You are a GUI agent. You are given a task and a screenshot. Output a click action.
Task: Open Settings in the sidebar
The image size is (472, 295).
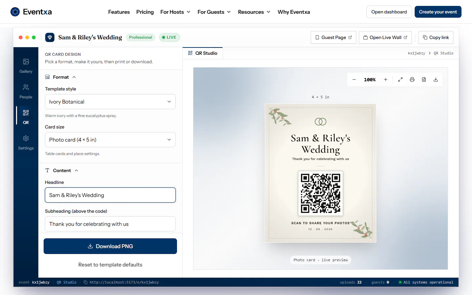coord(26,143)
